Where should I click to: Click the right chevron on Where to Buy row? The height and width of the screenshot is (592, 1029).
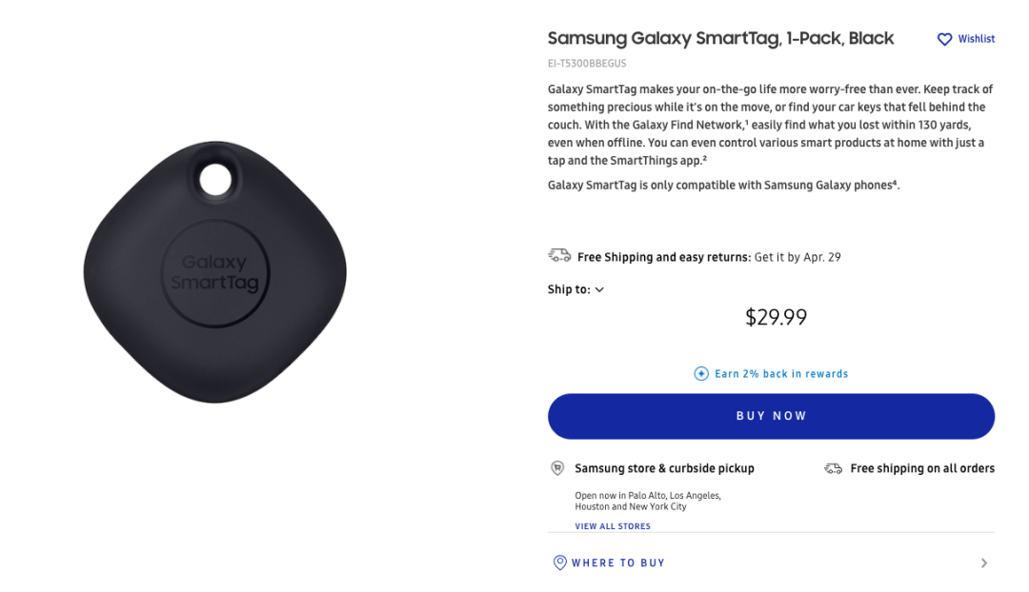984,562
